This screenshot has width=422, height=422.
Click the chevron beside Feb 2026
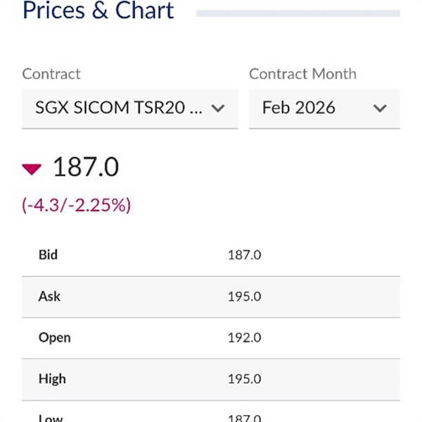[380, 108]
